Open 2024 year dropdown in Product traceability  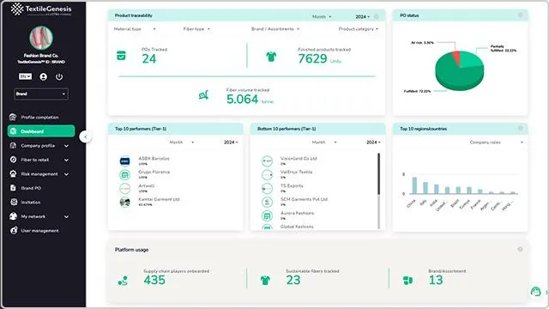(x=362, y=17)
